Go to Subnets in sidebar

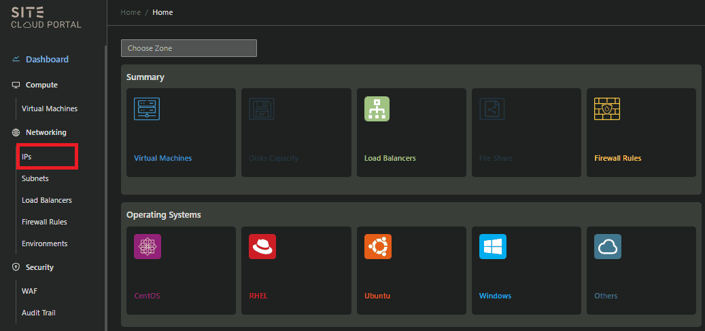point(35,178)
